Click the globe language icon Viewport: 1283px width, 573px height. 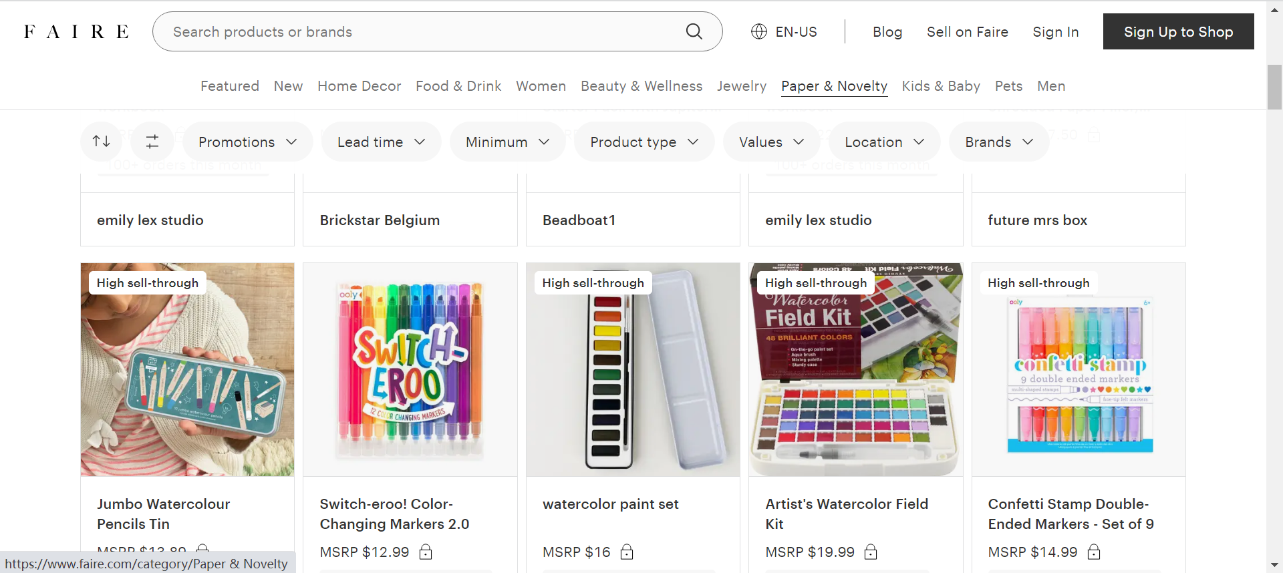(759, 31)
